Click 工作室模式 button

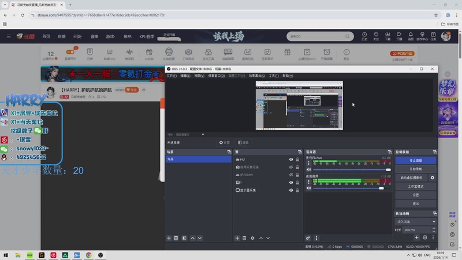[x=415, y=186]
